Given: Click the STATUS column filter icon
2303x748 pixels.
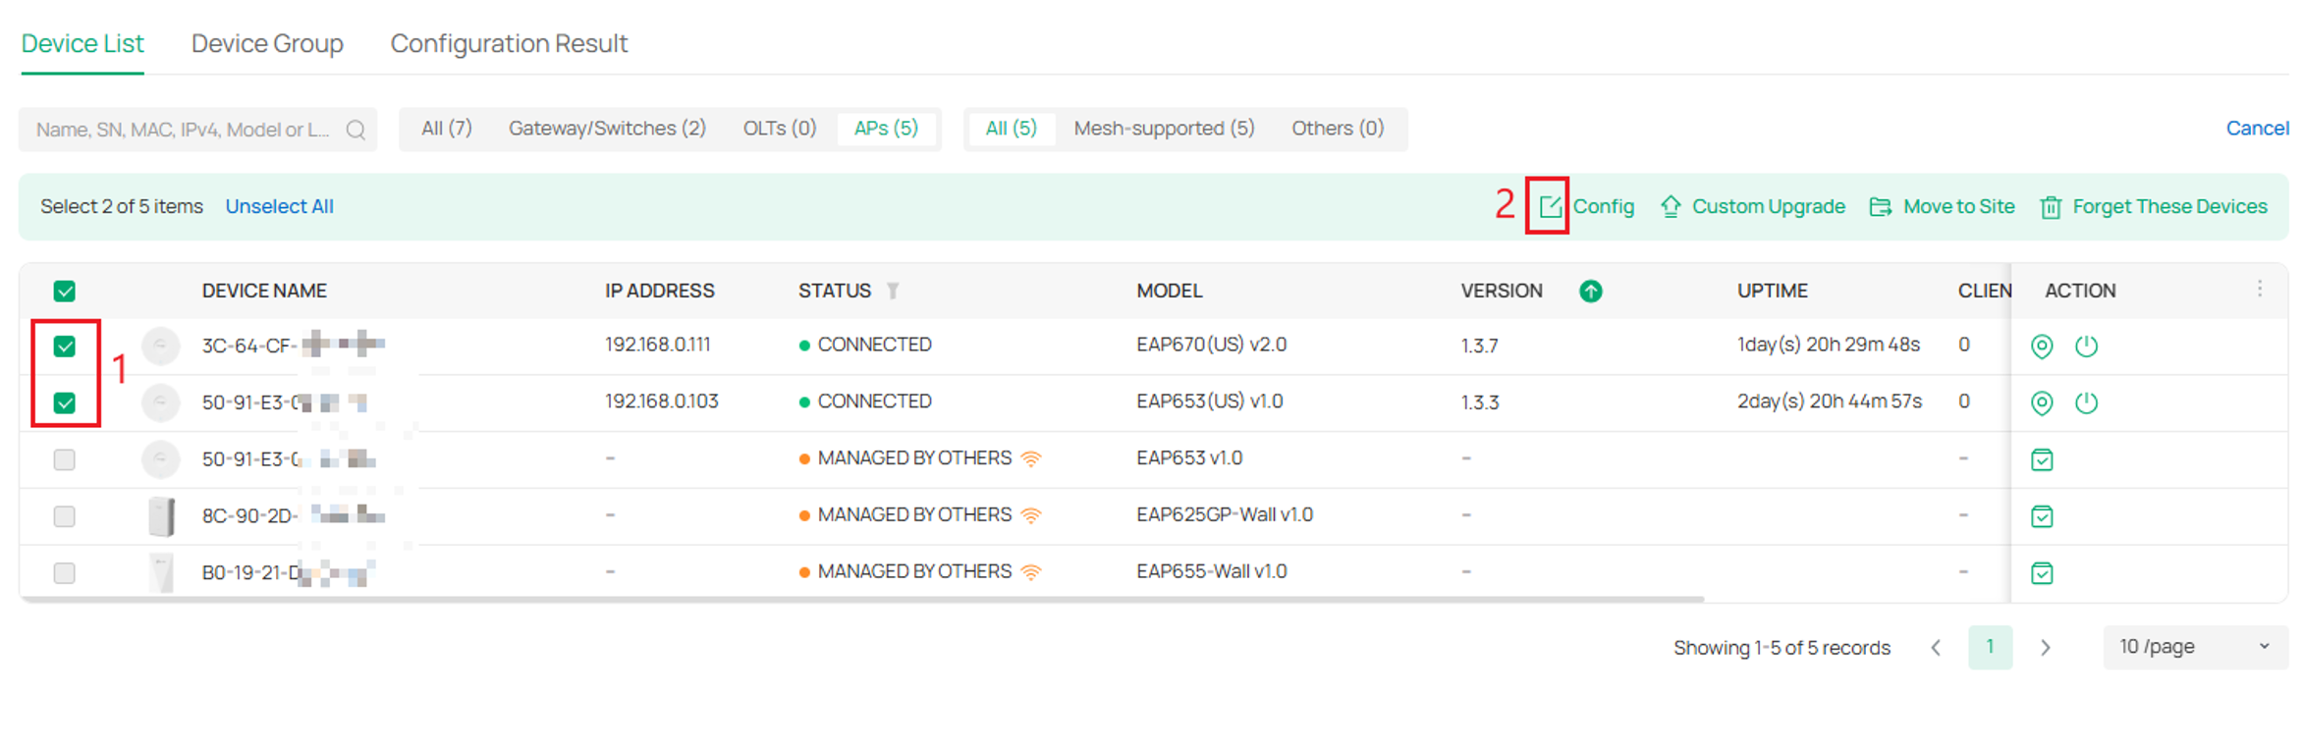Looking at the screenshot, I should (893, 291).
